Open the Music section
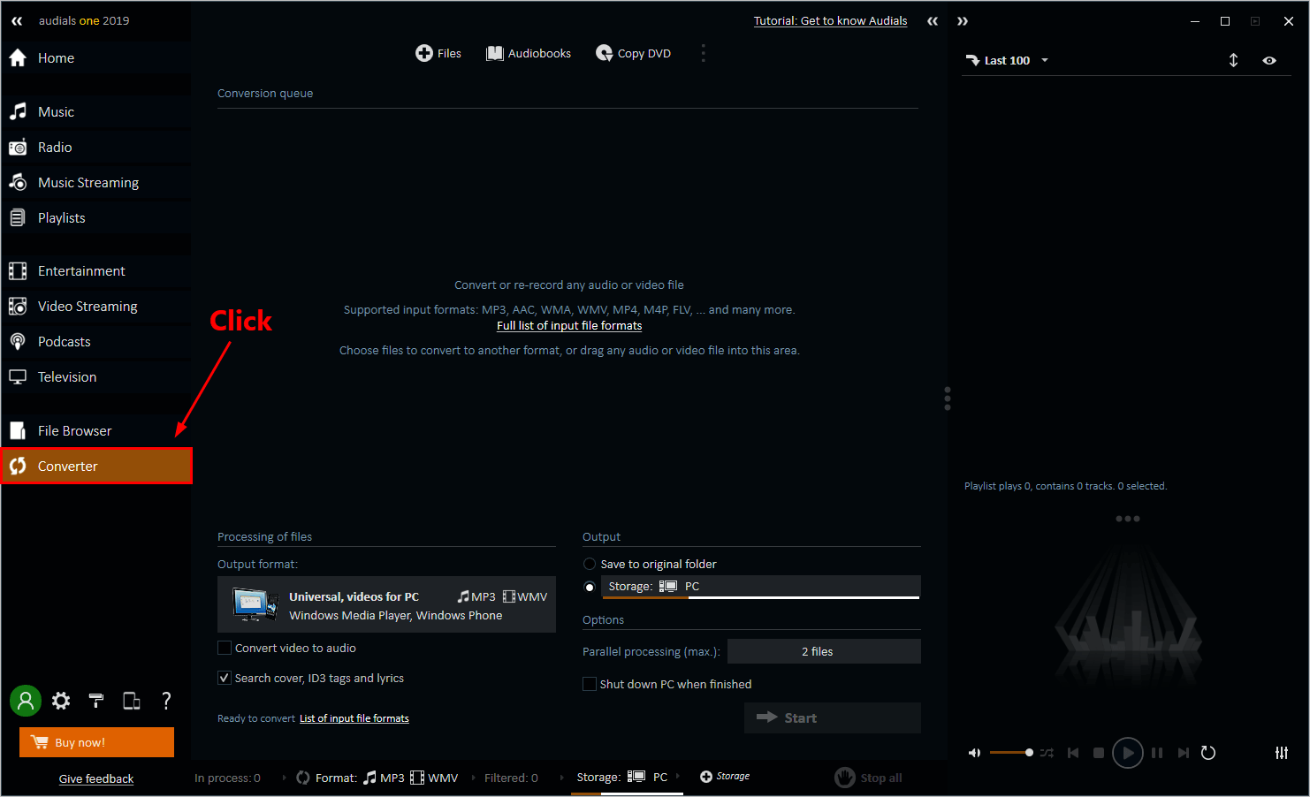Screen dimensions: 1310x797 95,112
